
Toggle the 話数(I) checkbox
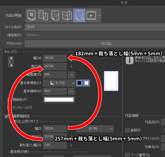tap(127, 130)
